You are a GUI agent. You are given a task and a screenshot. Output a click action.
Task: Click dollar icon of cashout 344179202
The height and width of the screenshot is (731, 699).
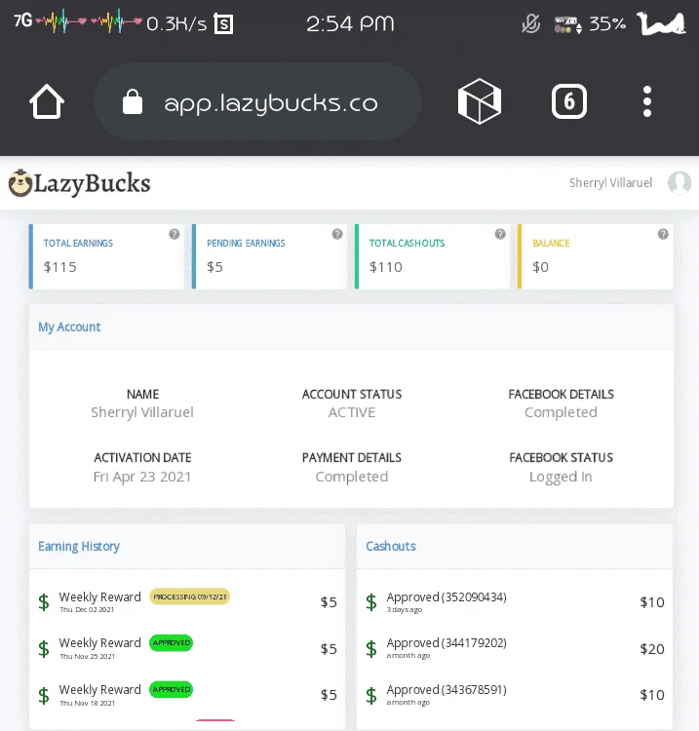tap(371, 648)
